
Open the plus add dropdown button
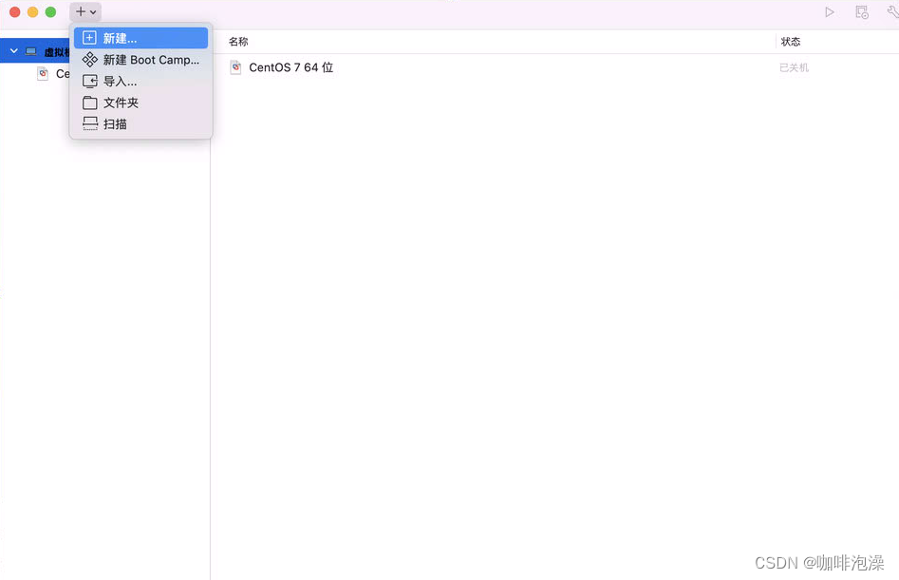click(85, 12)
